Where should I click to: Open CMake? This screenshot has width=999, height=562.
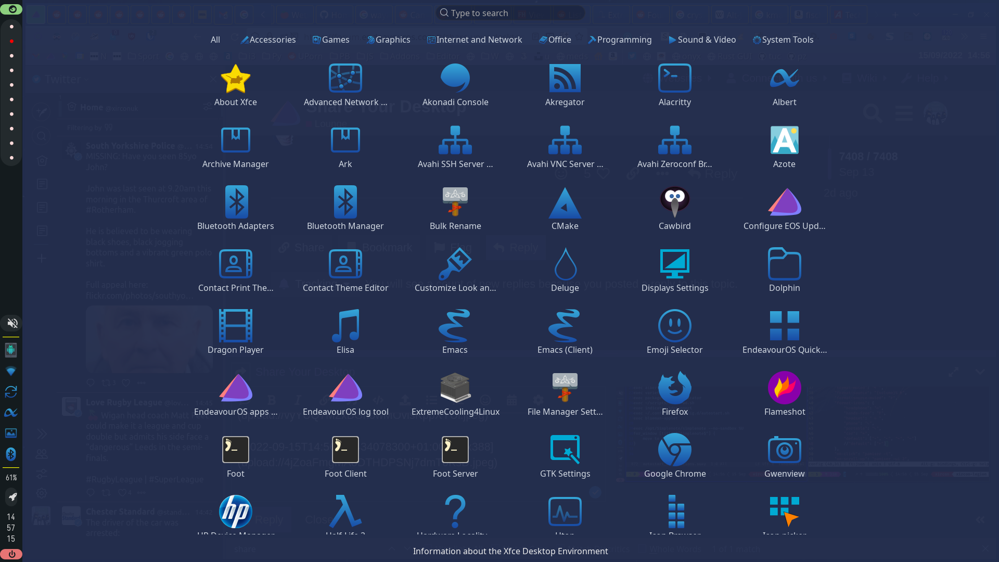[565, 210]
